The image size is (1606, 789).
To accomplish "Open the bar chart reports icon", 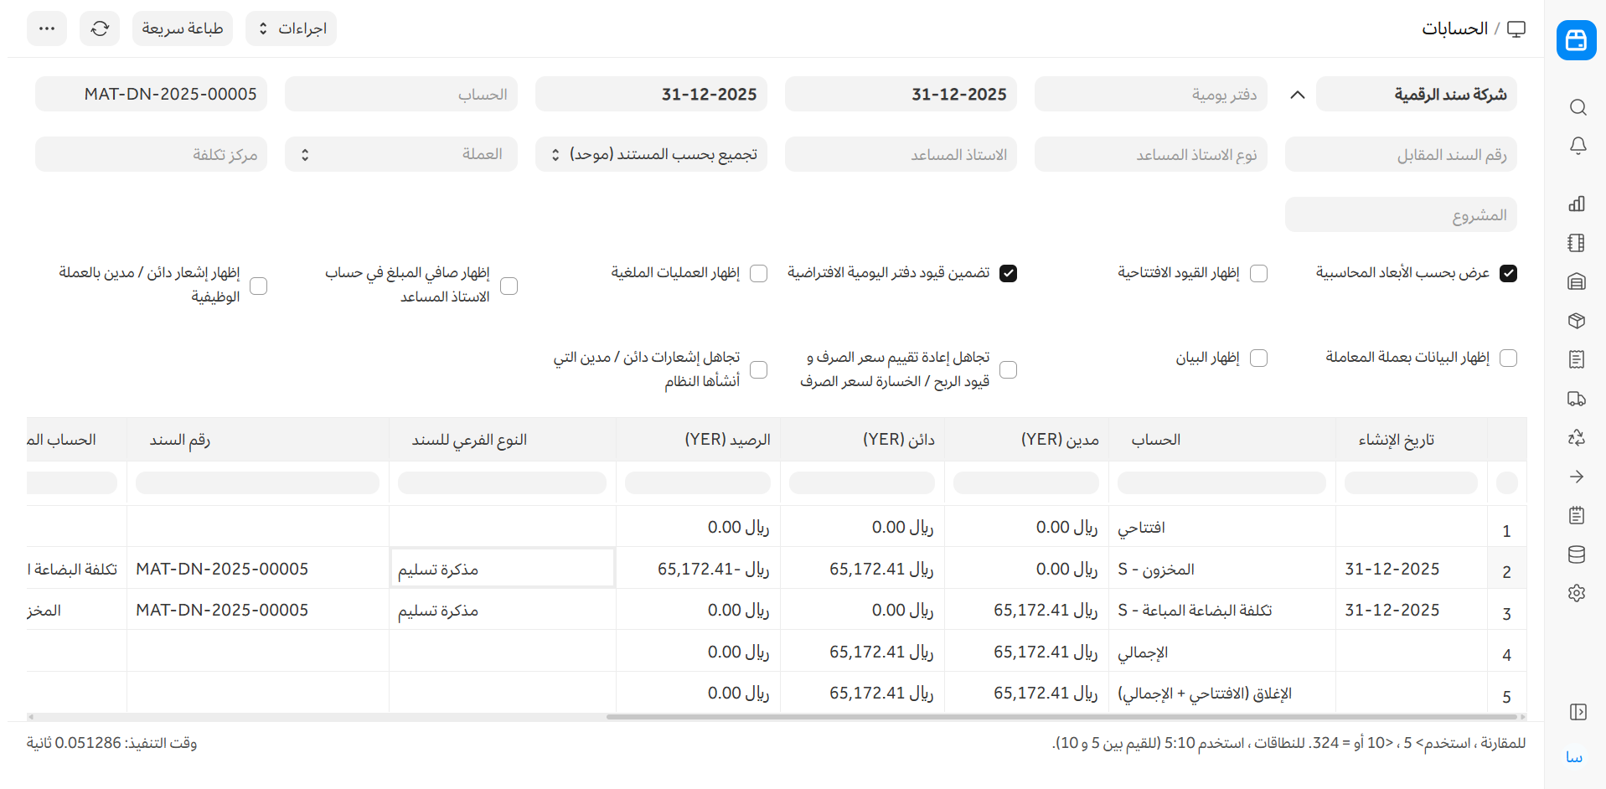I will (x=1577, y=204).
